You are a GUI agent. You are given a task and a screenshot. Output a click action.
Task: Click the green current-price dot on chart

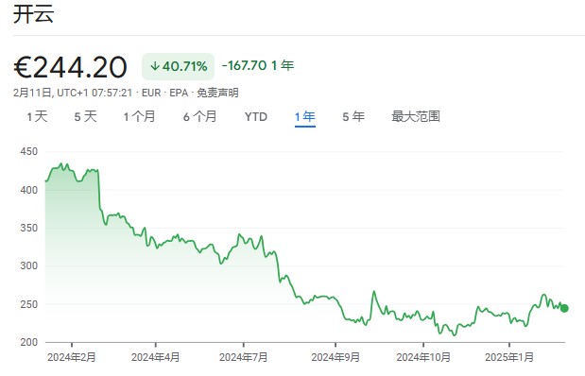564,308
